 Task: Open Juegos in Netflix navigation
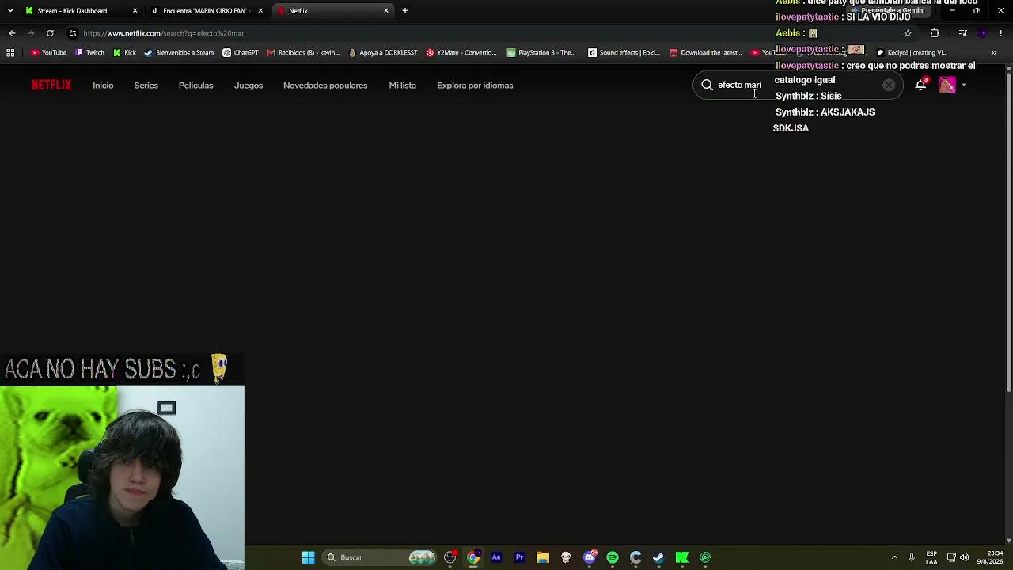point(249,85)
